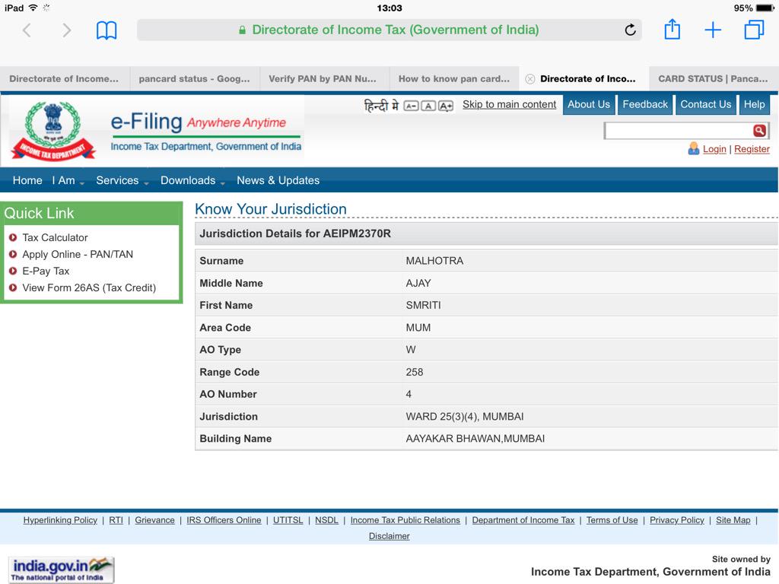Open RTI footer link

[x=116, y=520]
